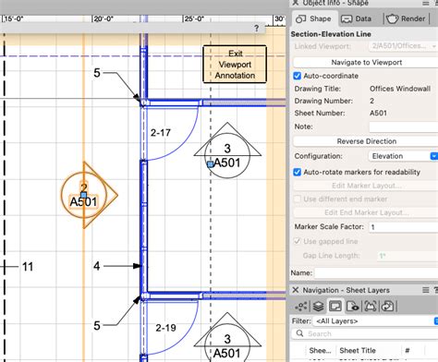This screenshot has width=438, height=362.
Task: Click the # column header
Action: [408, 351]
